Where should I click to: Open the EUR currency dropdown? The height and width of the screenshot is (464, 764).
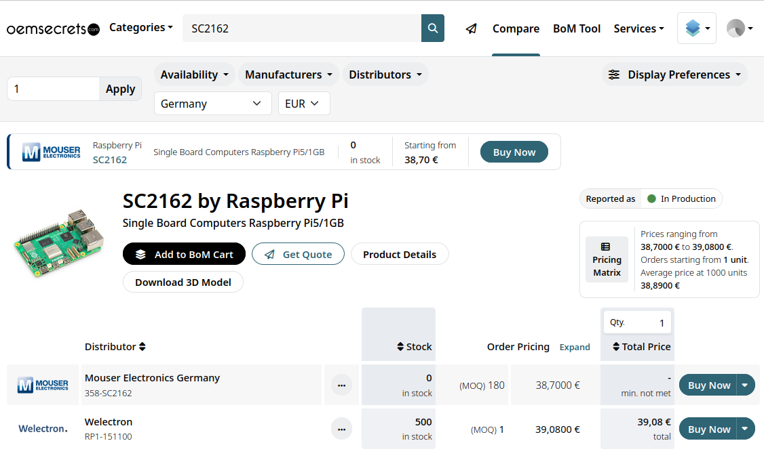(x=304, y=104)
